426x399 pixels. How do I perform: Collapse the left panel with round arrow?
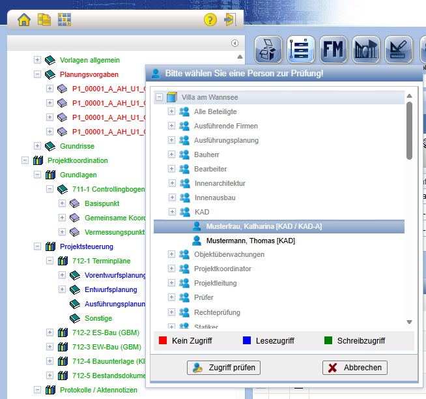tap(234, 43)
